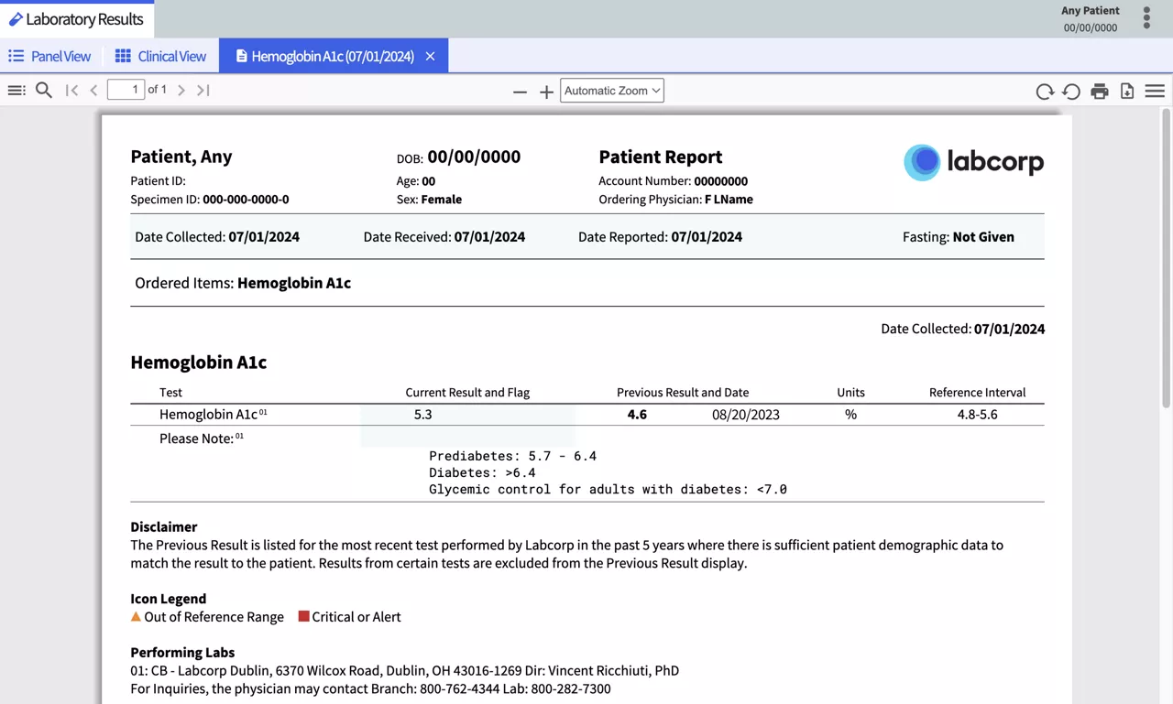Image resolution: width=1173 pixels, height=704 pixels.
Task: Click inside the page number field
Action: click(x=126, y=89)
